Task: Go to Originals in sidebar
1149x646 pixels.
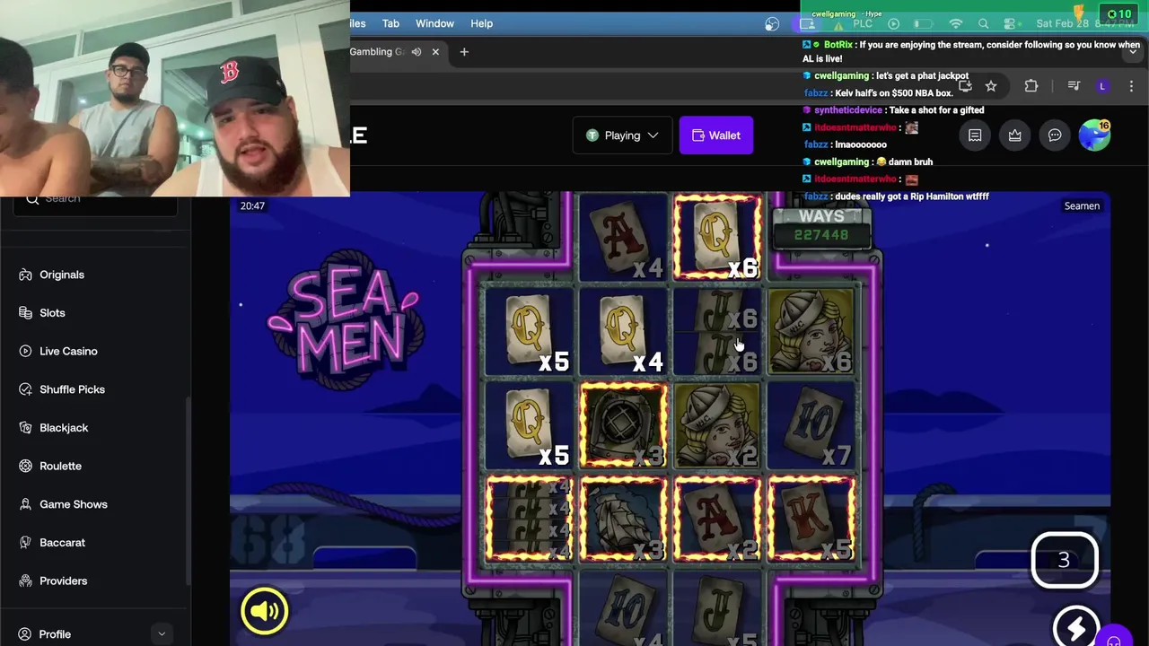Action: (x=62, y=275)
